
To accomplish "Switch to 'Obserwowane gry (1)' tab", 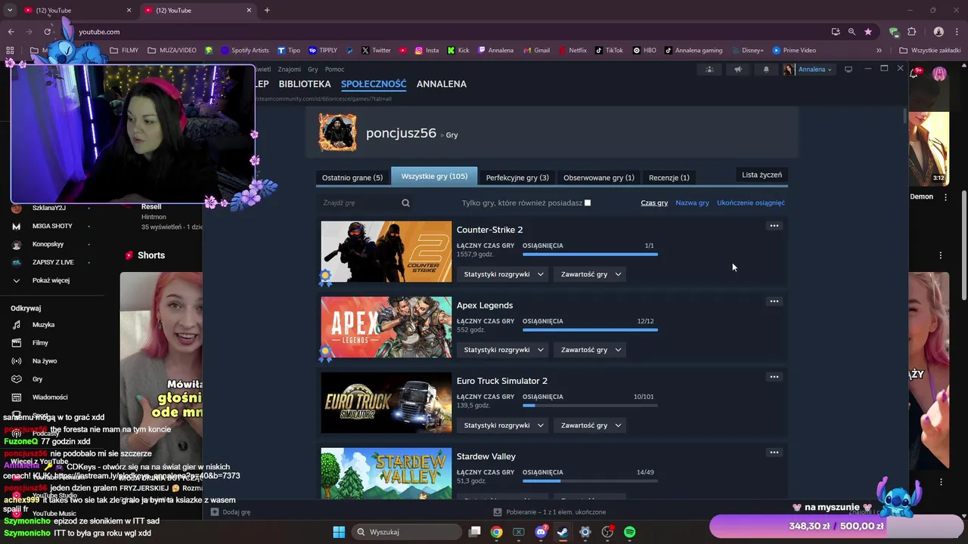I will 599,178.
